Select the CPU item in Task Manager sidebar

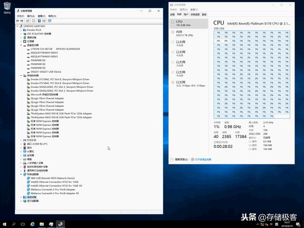(189, 23)
